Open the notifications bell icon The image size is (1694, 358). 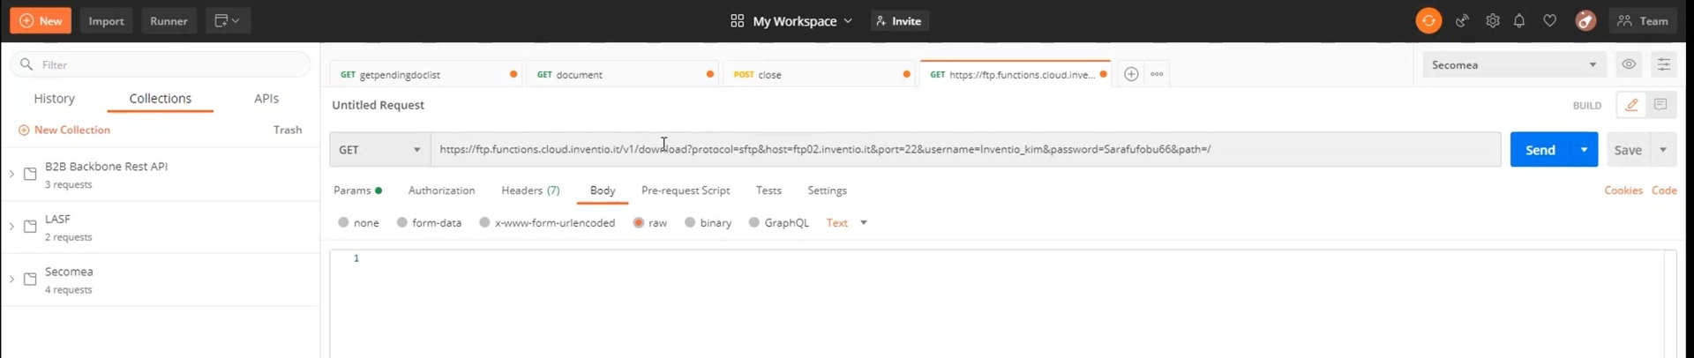(1519, 20)
